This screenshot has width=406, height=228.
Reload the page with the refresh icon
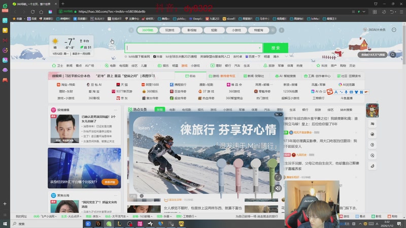pos(32,12)
